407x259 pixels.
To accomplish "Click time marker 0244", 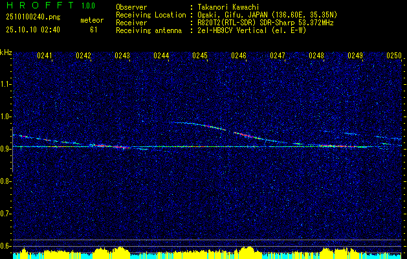I will coord(161,56).
